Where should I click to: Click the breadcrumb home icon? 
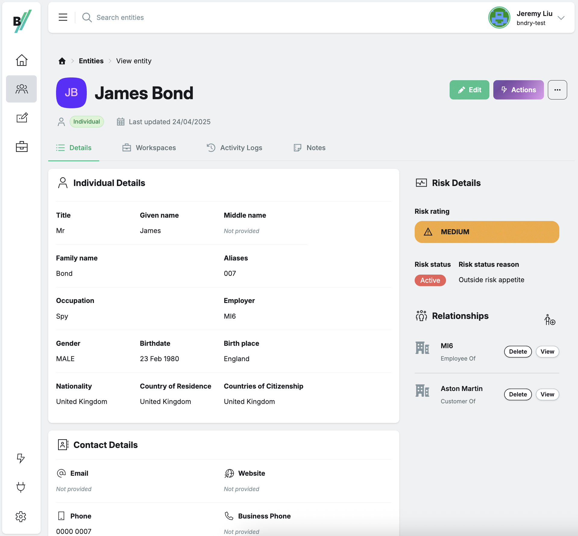click(x=62, y=61)
